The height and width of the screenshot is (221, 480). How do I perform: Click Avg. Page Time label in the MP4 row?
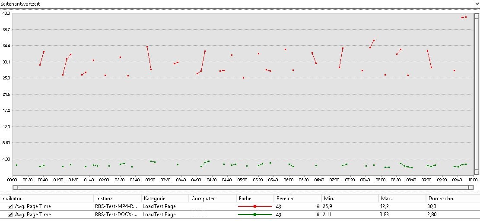pos(33,206)
